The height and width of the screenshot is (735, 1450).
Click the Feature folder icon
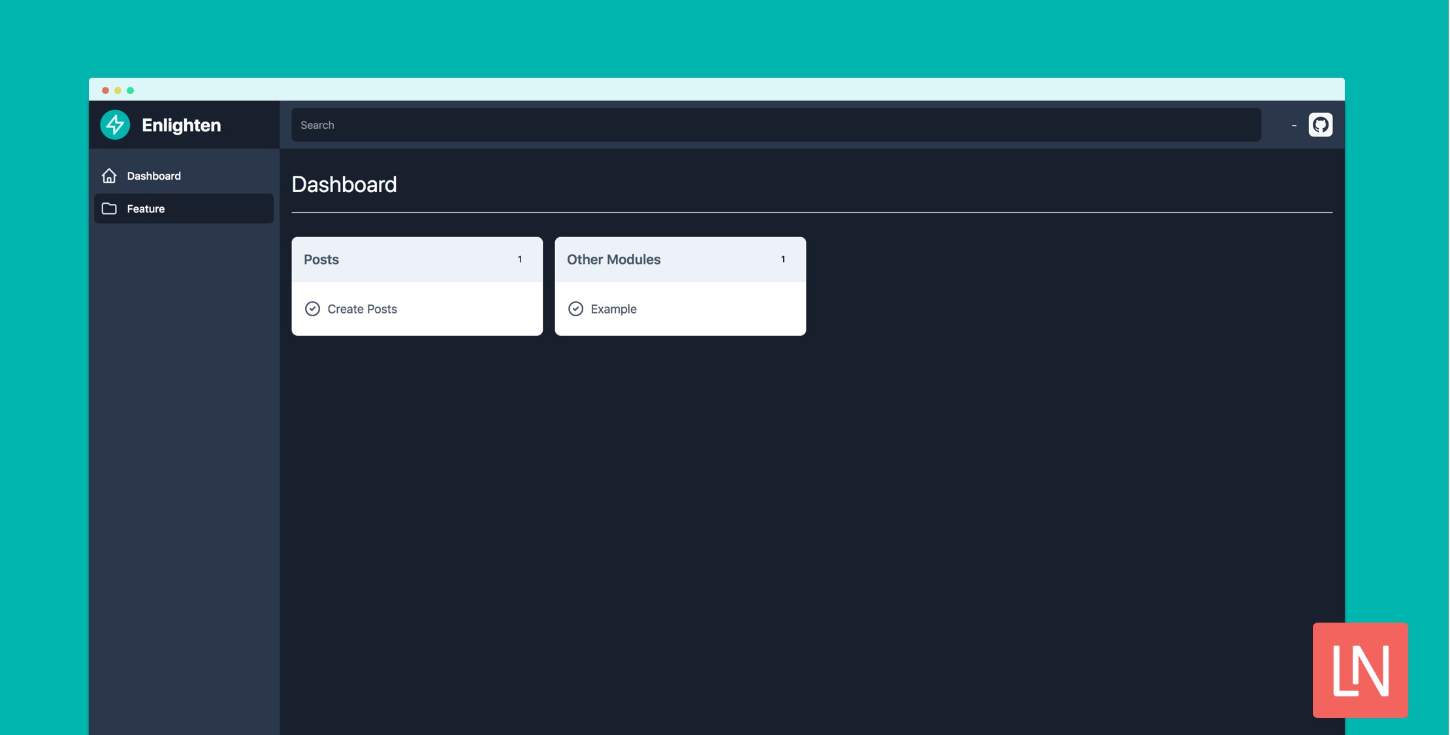point(109,208)
